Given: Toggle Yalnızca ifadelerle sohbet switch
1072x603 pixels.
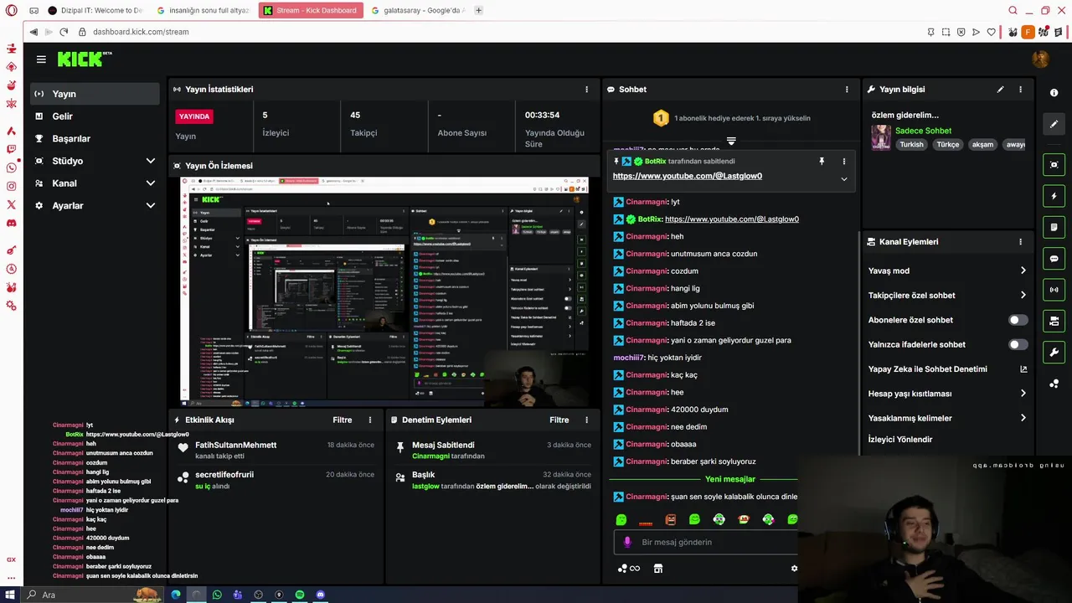Looking at the screenshot, I should (1018, 344).
